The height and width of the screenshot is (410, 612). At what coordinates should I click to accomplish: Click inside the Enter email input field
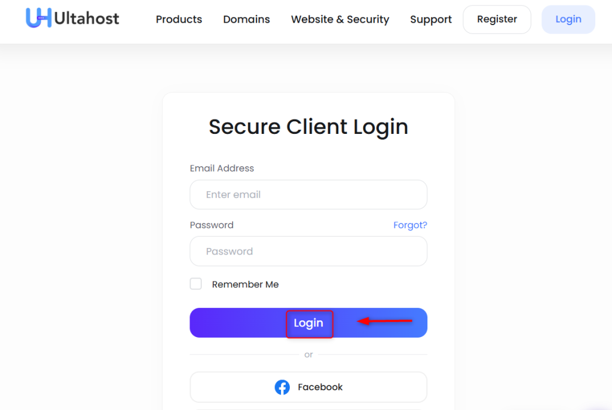(308, 194)
